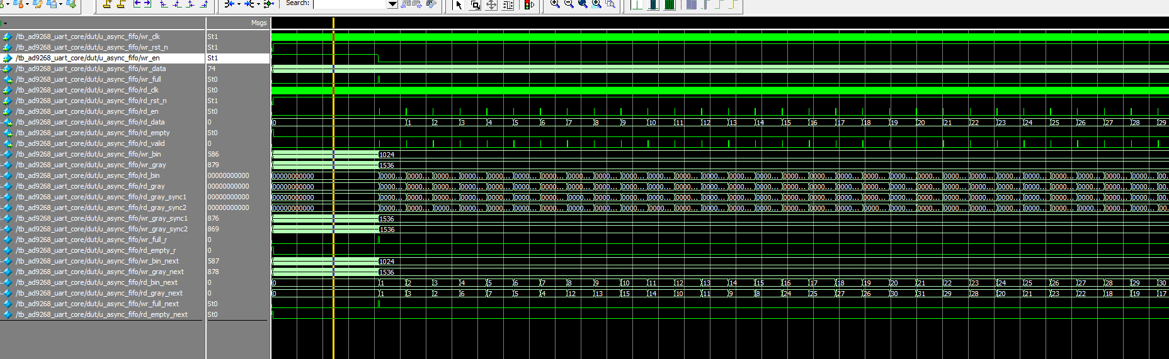Click the collapse-time icon left of Search
Viewport: 1169px width, 359px height.
pyautogui.click(x=229, y=4)
